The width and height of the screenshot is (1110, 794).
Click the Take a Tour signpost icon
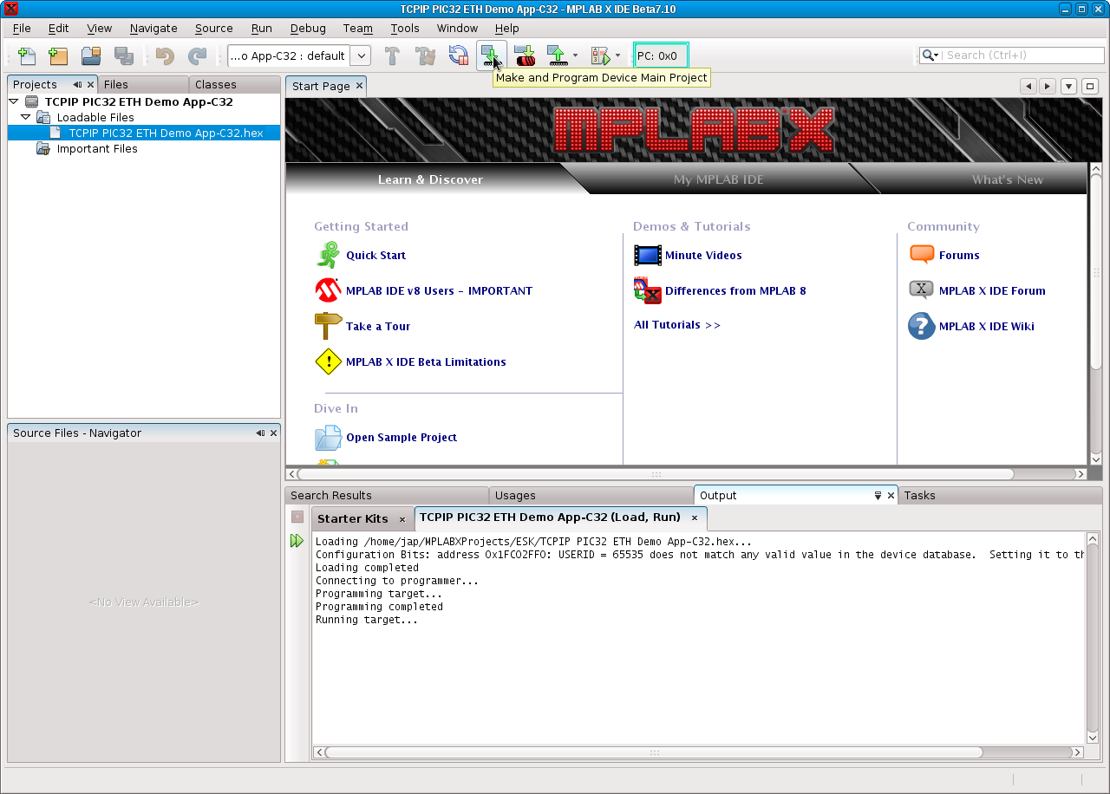328,326
